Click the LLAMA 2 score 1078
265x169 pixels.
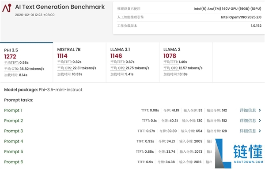[x=170, y=56]
